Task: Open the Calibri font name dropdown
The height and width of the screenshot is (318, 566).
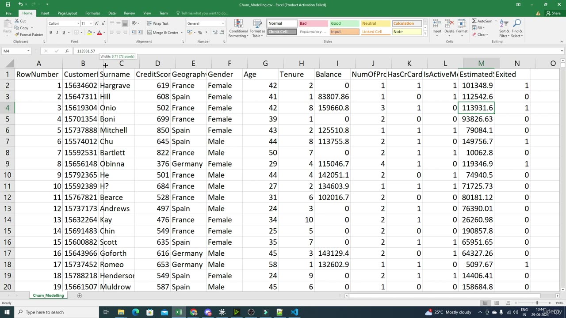Action: tap(78, 23)
